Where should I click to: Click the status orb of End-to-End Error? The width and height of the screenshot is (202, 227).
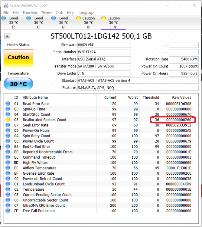tap(8, 146)
